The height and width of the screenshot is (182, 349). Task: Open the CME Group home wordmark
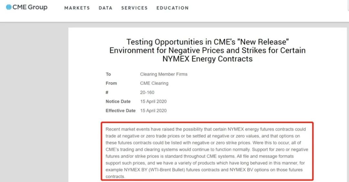(x=30, y=7)
